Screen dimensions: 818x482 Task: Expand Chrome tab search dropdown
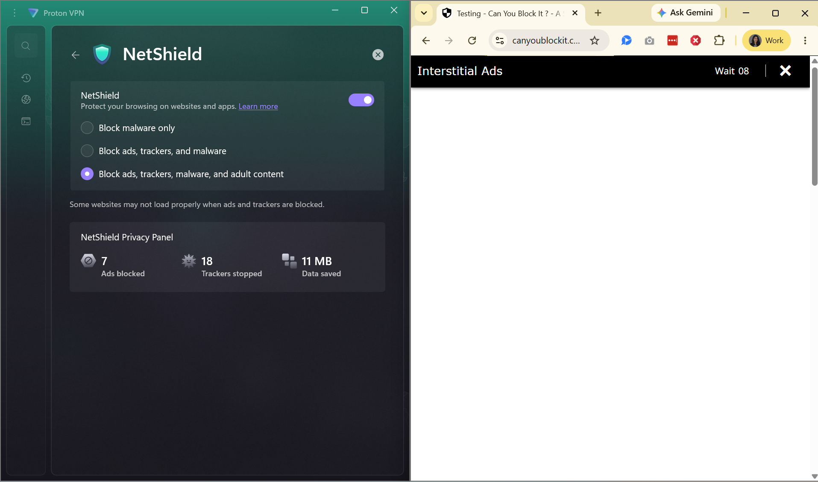(x=424, y=13)
